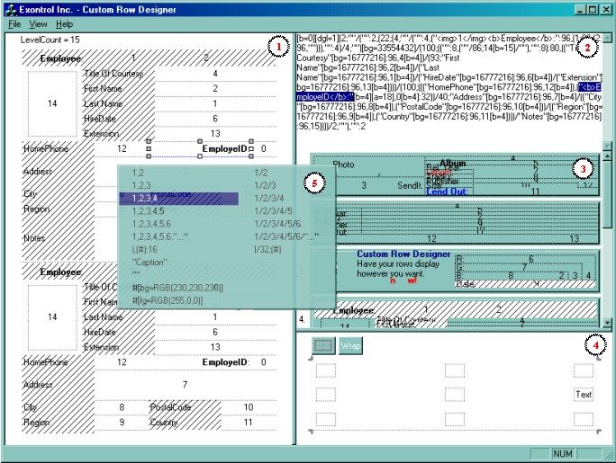Select the Text alignment box
This screenshot has width=616, height=463.
coord(584,395)
